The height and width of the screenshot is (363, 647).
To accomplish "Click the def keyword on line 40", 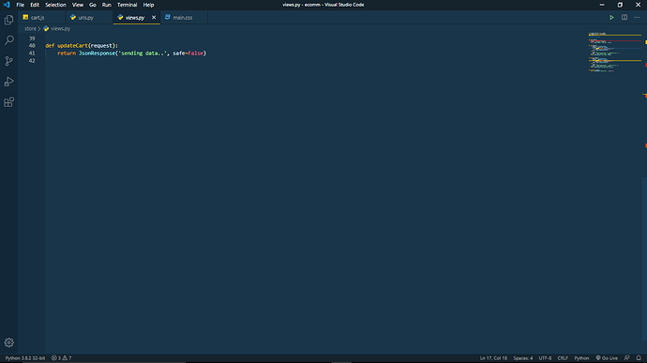I will [x=50, y=46].
